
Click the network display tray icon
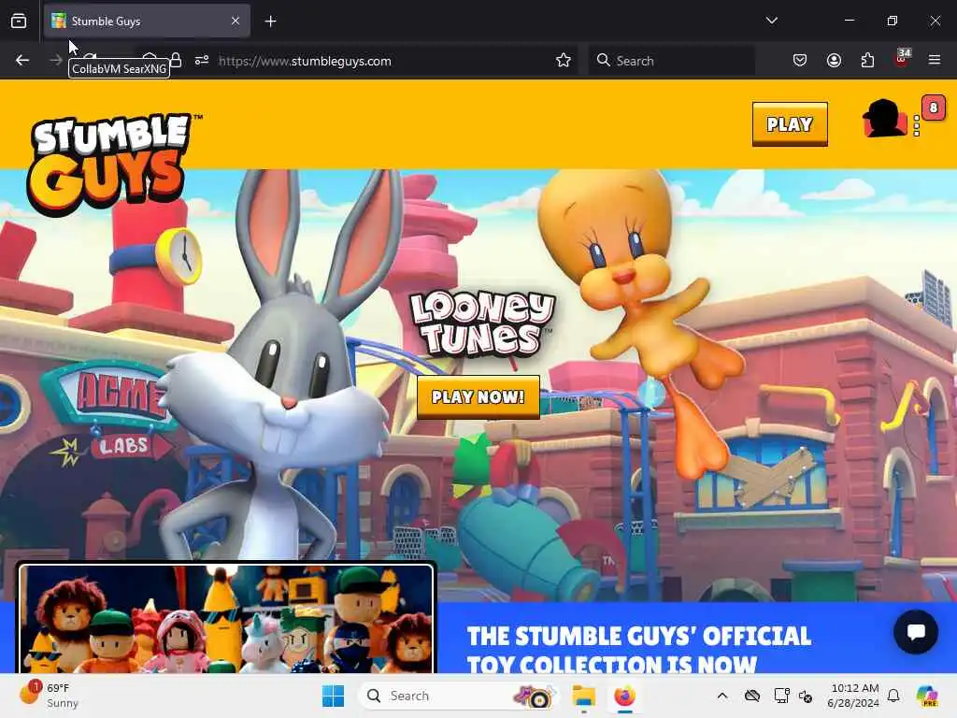pos(780,696)
